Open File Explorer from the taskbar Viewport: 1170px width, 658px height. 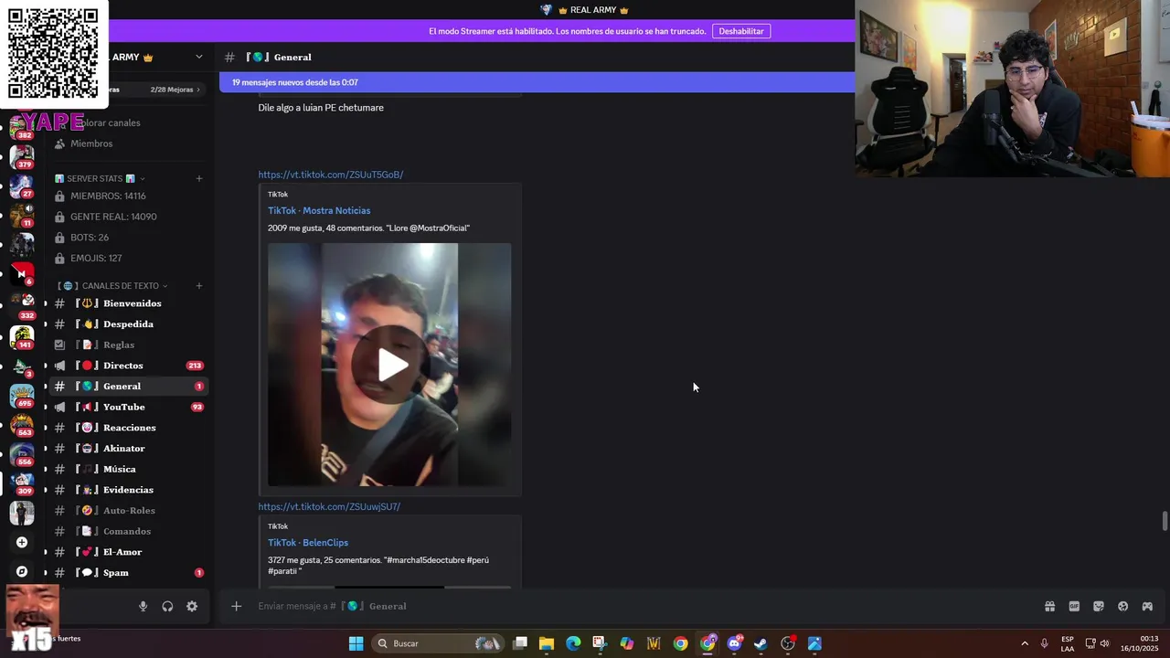pyautogui.click(x=547, y=643)
